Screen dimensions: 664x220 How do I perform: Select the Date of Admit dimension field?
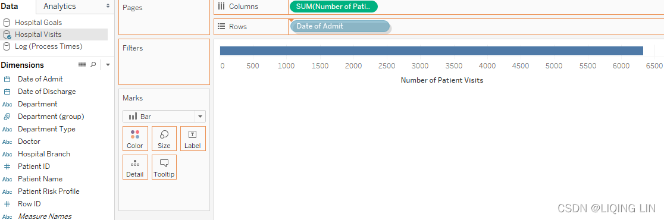tap(40, 78)
